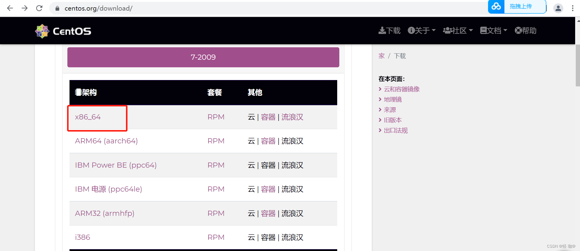Open the 帮助 nav item
The image size is (580, 251).
tap(525, 31)
